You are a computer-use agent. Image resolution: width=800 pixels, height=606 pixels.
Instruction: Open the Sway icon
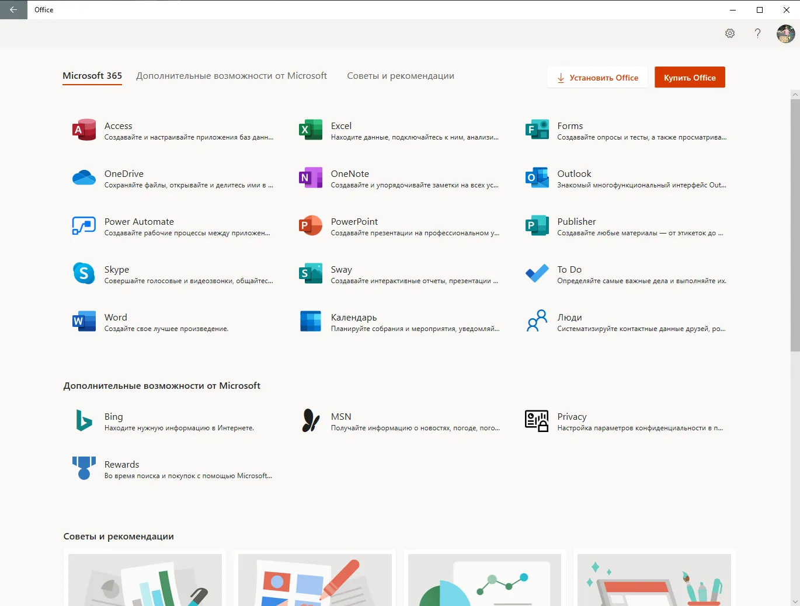tap(311, 273)
